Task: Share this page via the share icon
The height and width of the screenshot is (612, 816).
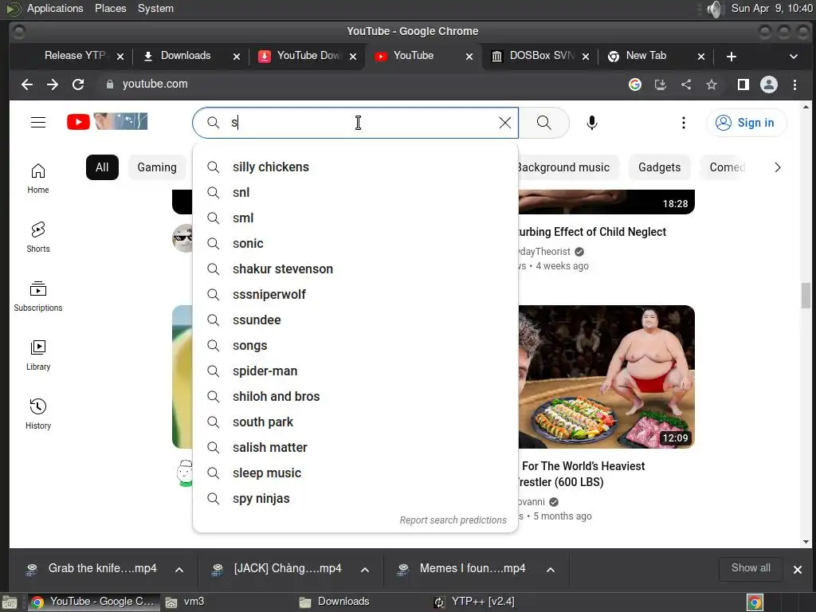Action: coord(686,84)
